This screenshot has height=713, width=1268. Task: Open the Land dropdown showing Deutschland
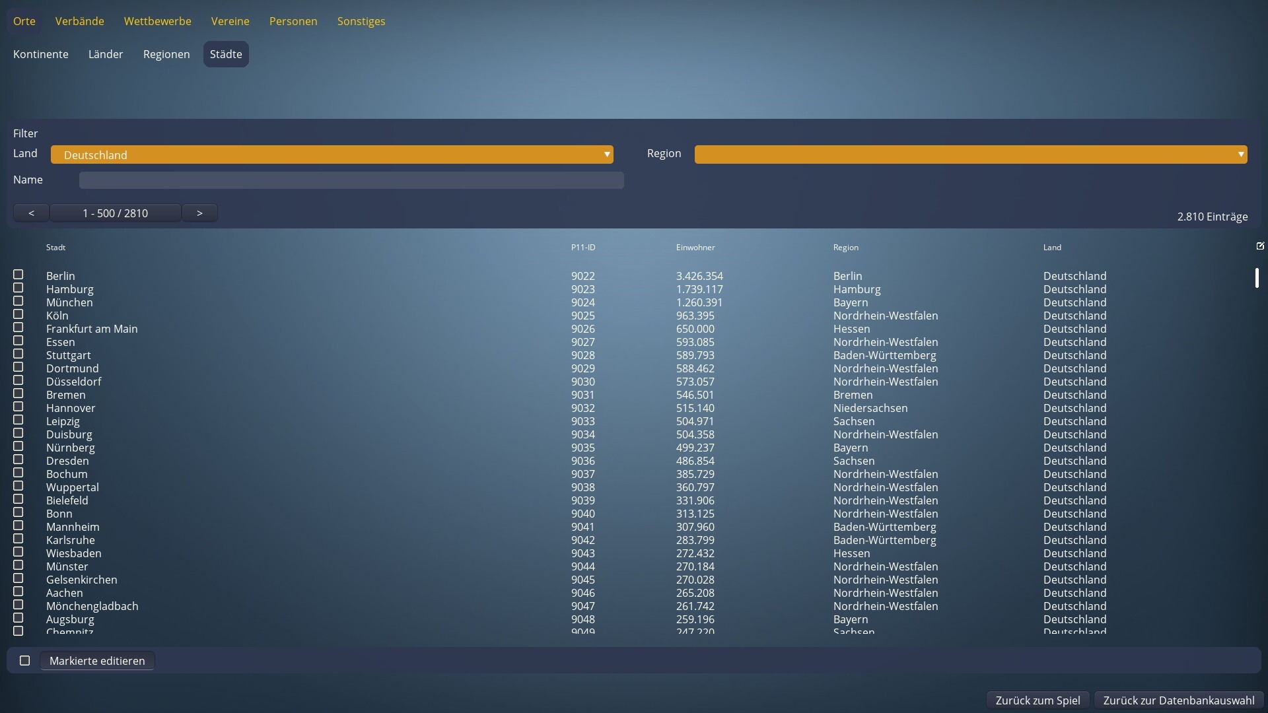pos(333,154)
